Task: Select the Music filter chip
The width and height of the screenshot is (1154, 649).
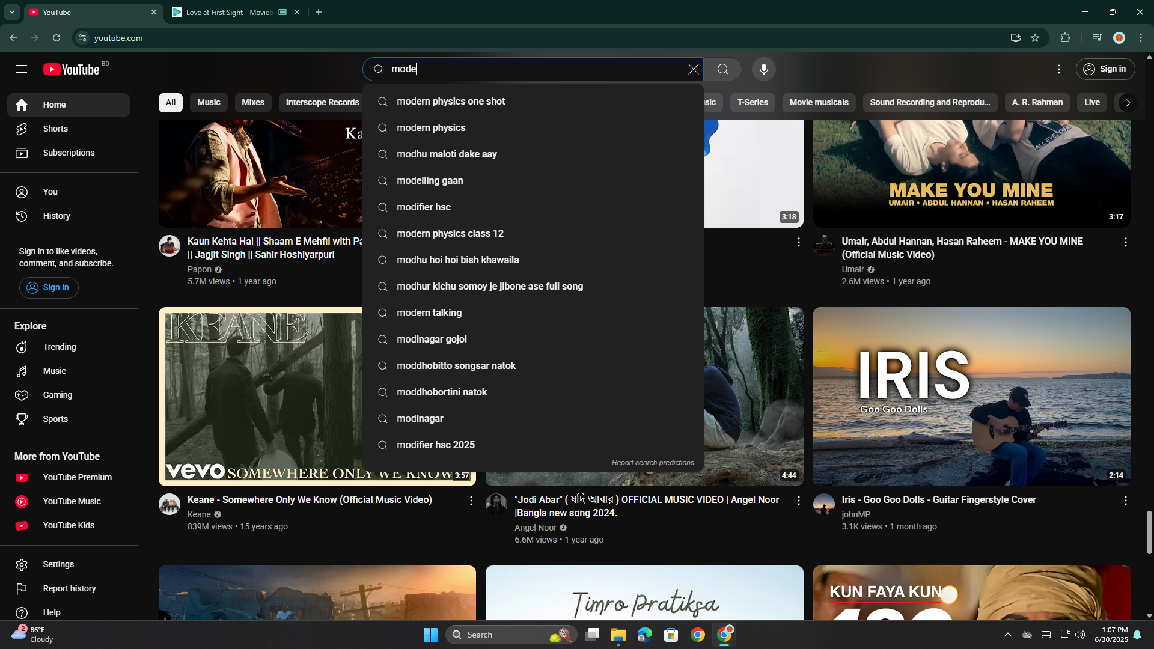Action: point(209,102)
